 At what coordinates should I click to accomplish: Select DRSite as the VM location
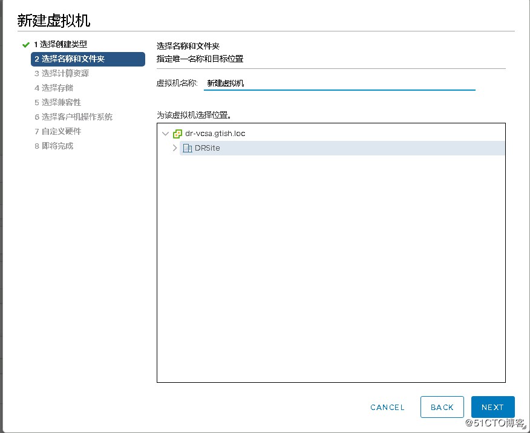342,148
